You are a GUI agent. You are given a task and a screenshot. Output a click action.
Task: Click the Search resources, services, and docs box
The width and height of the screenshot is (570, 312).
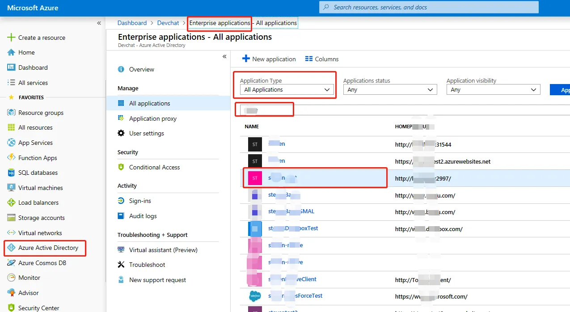tap(429, 7)
